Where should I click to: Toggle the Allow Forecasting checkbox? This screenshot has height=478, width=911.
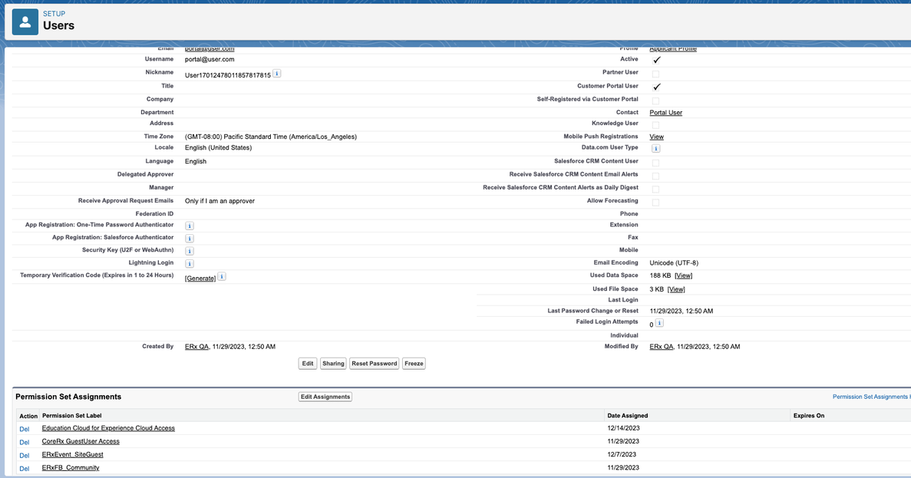pos(655,203)
